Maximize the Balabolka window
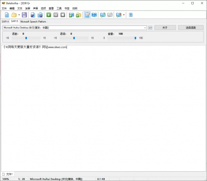Image resolution: width=207 pixels, height=181 pixels. point(192,3)
